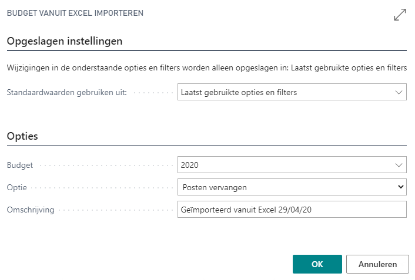
Task: Click the Budget field label
Action: (19, 166)
